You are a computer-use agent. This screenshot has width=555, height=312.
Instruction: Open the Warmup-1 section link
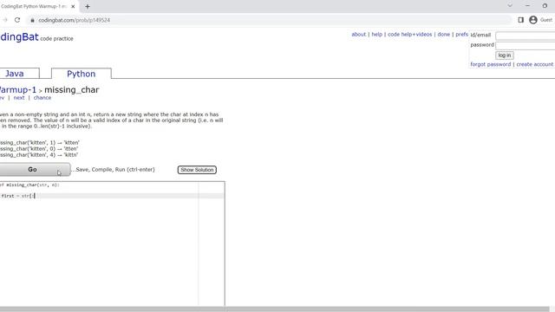[17, 90]
